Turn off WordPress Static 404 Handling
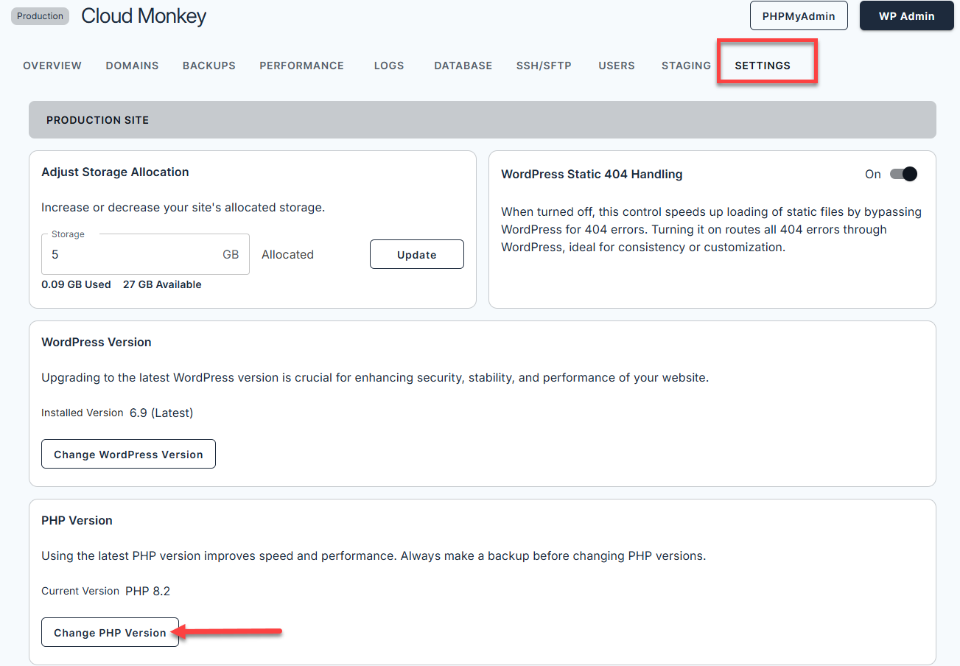The width and height of the screenshot is (960, 666). click(903, 174)
